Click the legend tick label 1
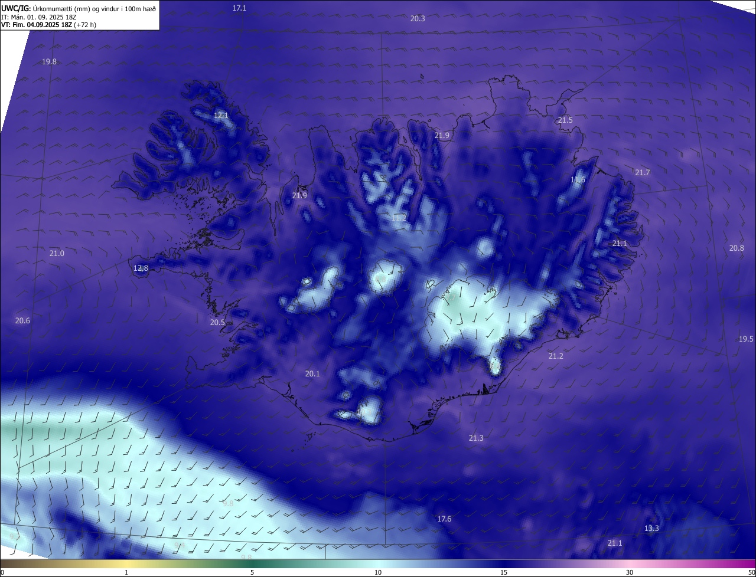This screenshot has height=577, width=756. 126,573
